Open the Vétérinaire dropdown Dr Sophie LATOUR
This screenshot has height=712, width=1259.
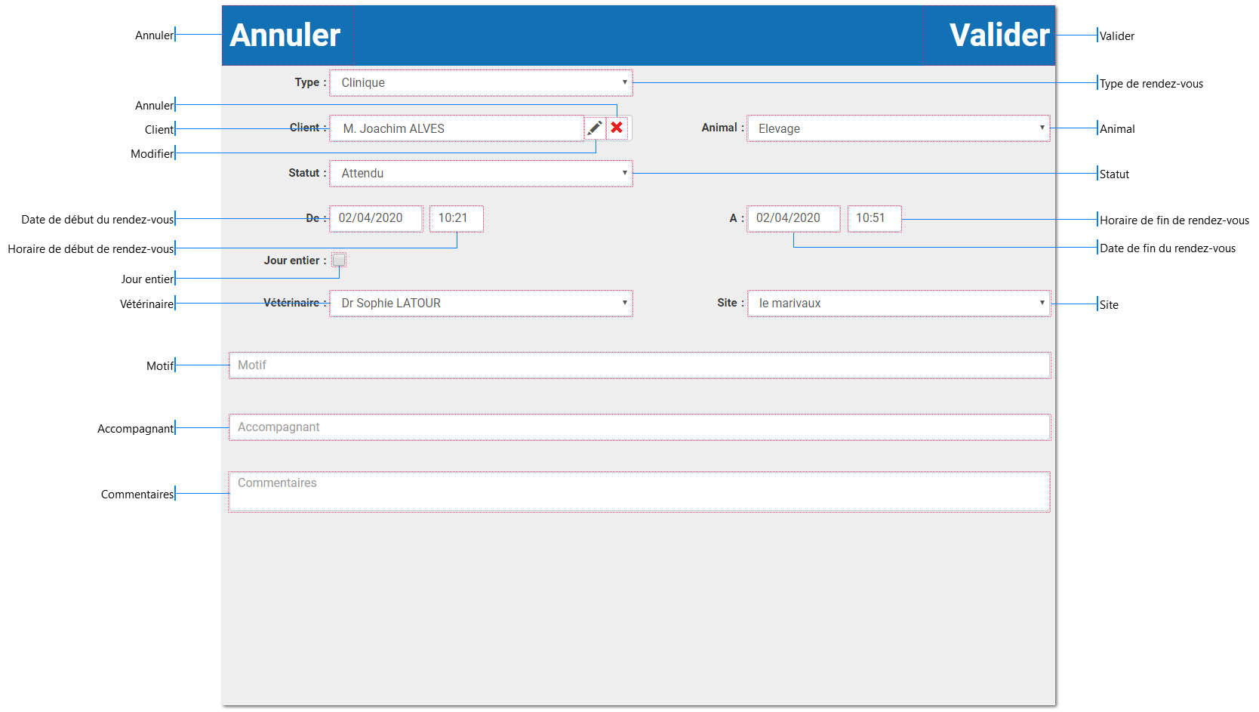point(481,303)
